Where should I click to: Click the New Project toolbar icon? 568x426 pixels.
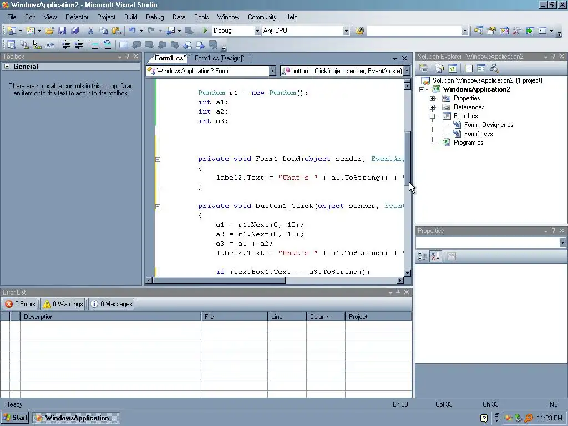(x=12, y=31)
